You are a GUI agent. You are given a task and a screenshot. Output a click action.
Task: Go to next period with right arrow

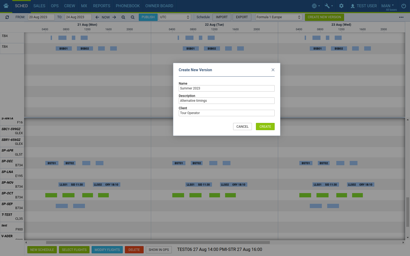[114, 17]
